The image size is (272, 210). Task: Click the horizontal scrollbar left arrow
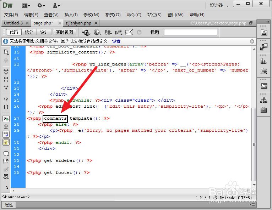point(13,191)
